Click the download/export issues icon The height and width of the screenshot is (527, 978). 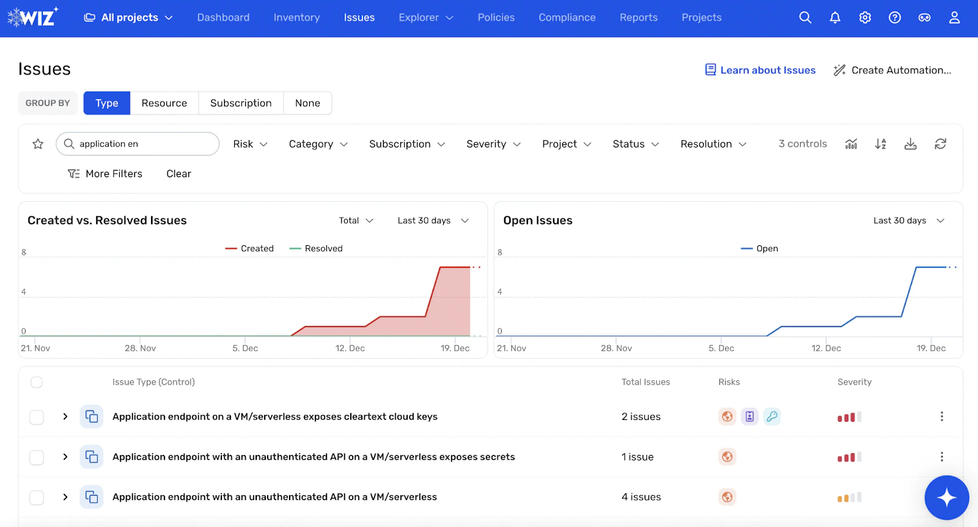coord(910,144)
